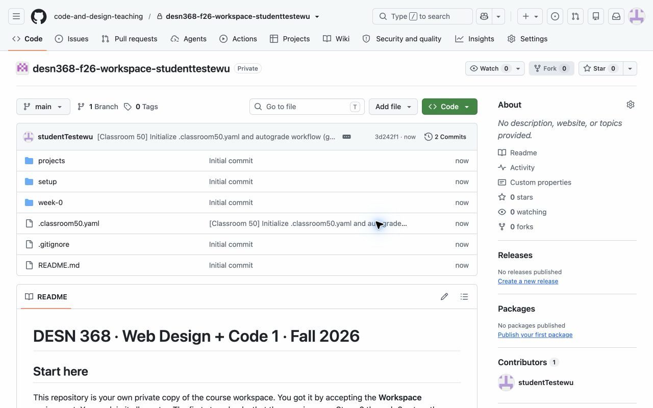Click the search bar in header

422,16
